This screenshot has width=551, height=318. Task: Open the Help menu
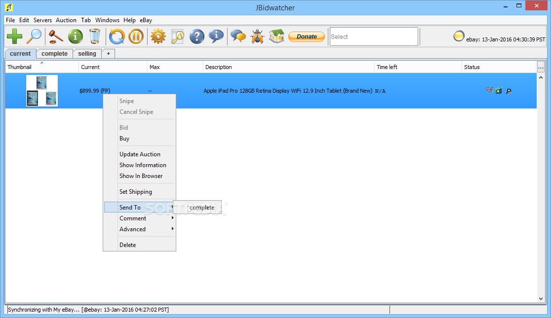point(129,20)
